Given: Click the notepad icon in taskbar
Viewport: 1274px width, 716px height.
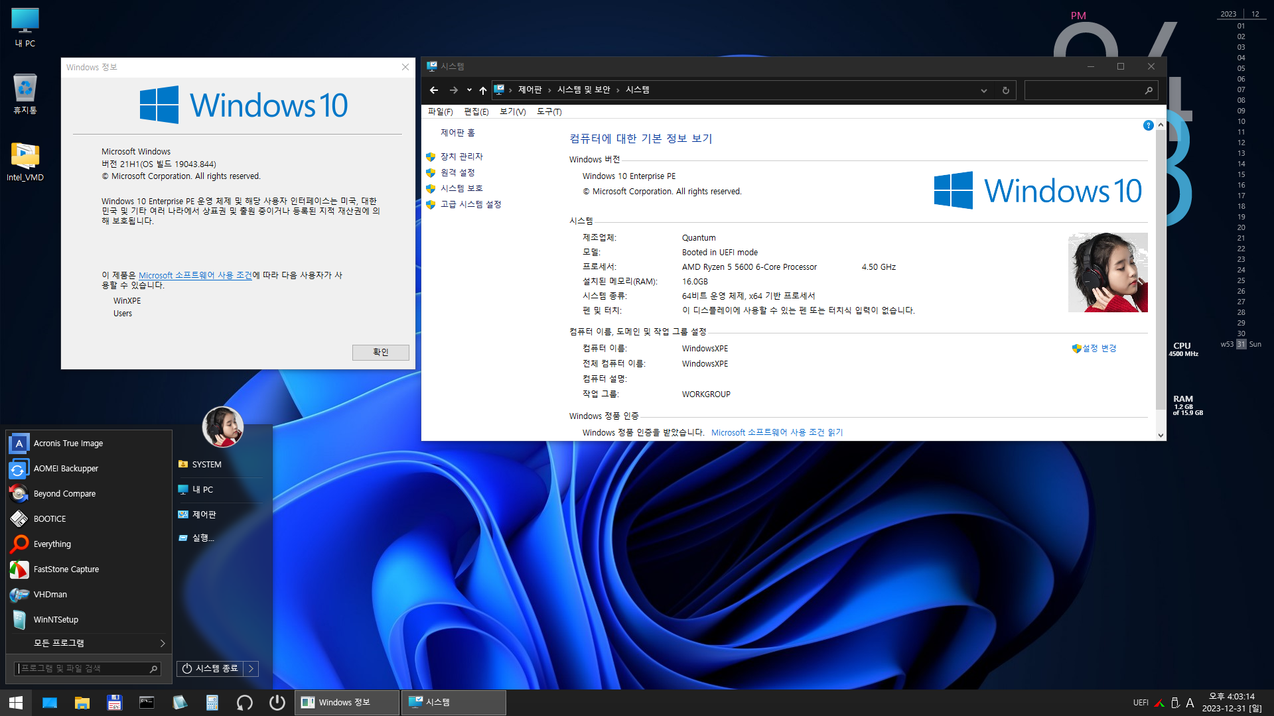Looking at the screenshot, I should coord(180,703).
